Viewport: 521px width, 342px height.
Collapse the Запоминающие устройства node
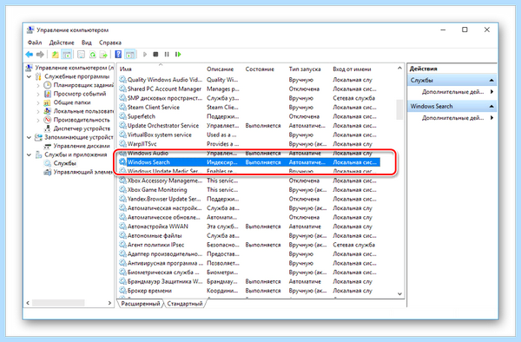[x=30, y=137]
